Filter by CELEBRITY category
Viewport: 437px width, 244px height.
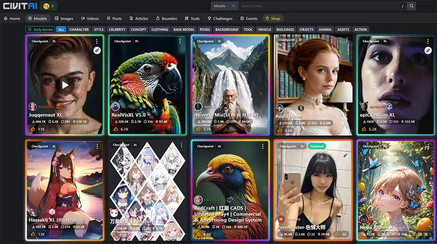click(x=117, y=29)
